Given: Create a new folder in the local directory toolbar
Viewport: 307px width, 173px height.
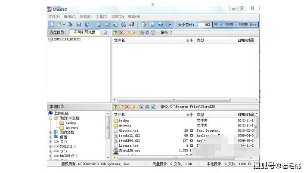Looking at the screenshot, I should (x=121, y=107).
